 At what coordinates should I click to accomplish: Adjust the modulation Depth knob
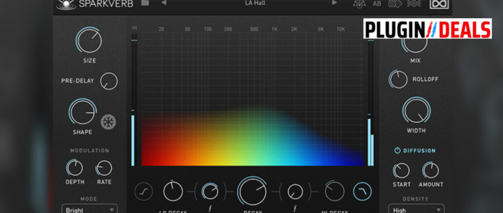coord(75,168)
